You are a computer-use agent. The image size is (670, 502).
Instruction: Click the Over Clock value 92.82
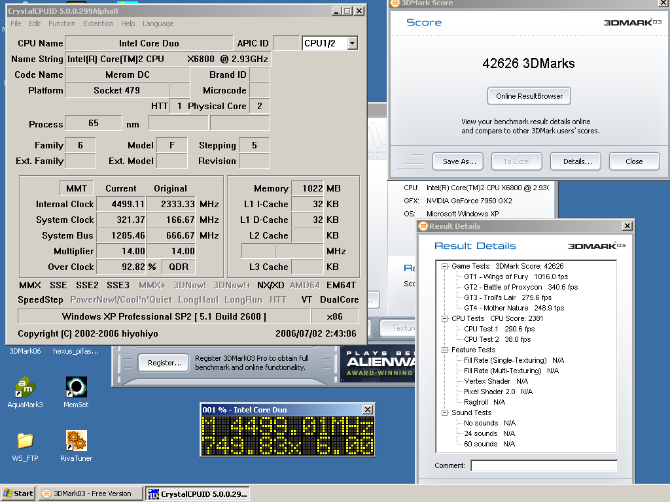[121, 267]
